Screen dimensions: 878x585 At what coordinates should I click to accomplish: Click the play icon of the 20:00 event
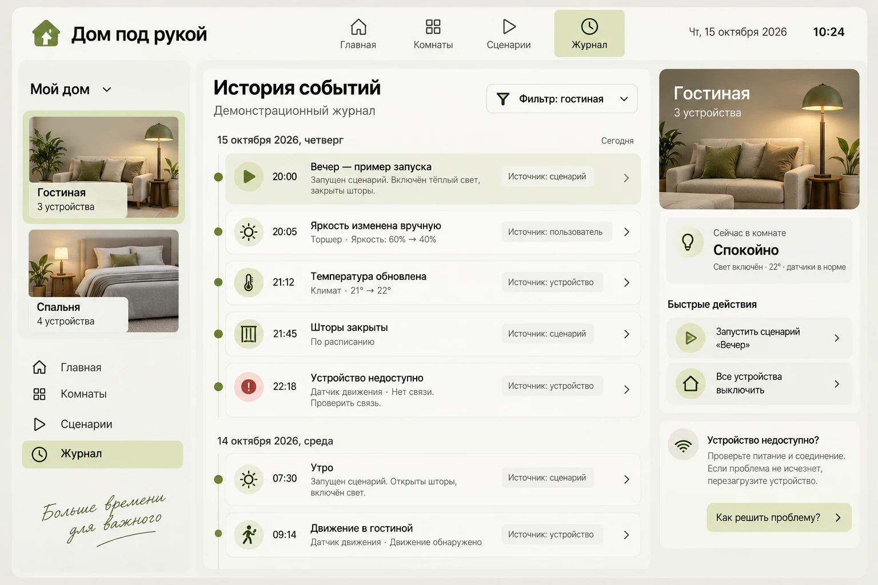coord(249,177)
